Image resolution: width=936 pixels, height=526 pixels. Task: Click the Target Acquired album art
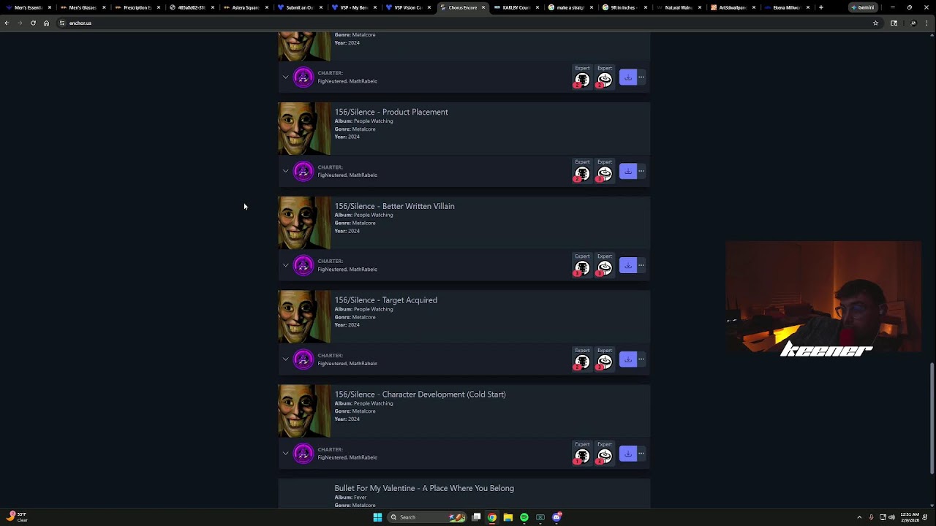tap(304, 317)
